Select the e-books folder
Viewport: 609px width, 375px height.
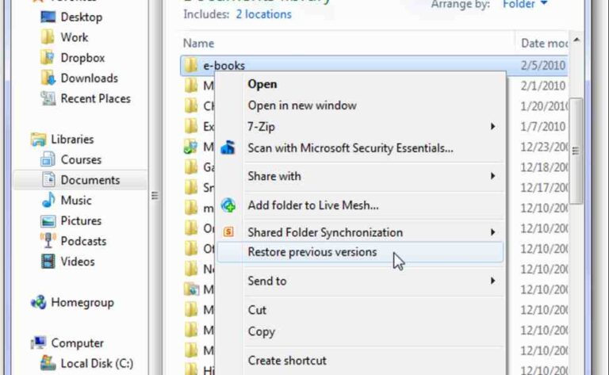tap(224, 65)
